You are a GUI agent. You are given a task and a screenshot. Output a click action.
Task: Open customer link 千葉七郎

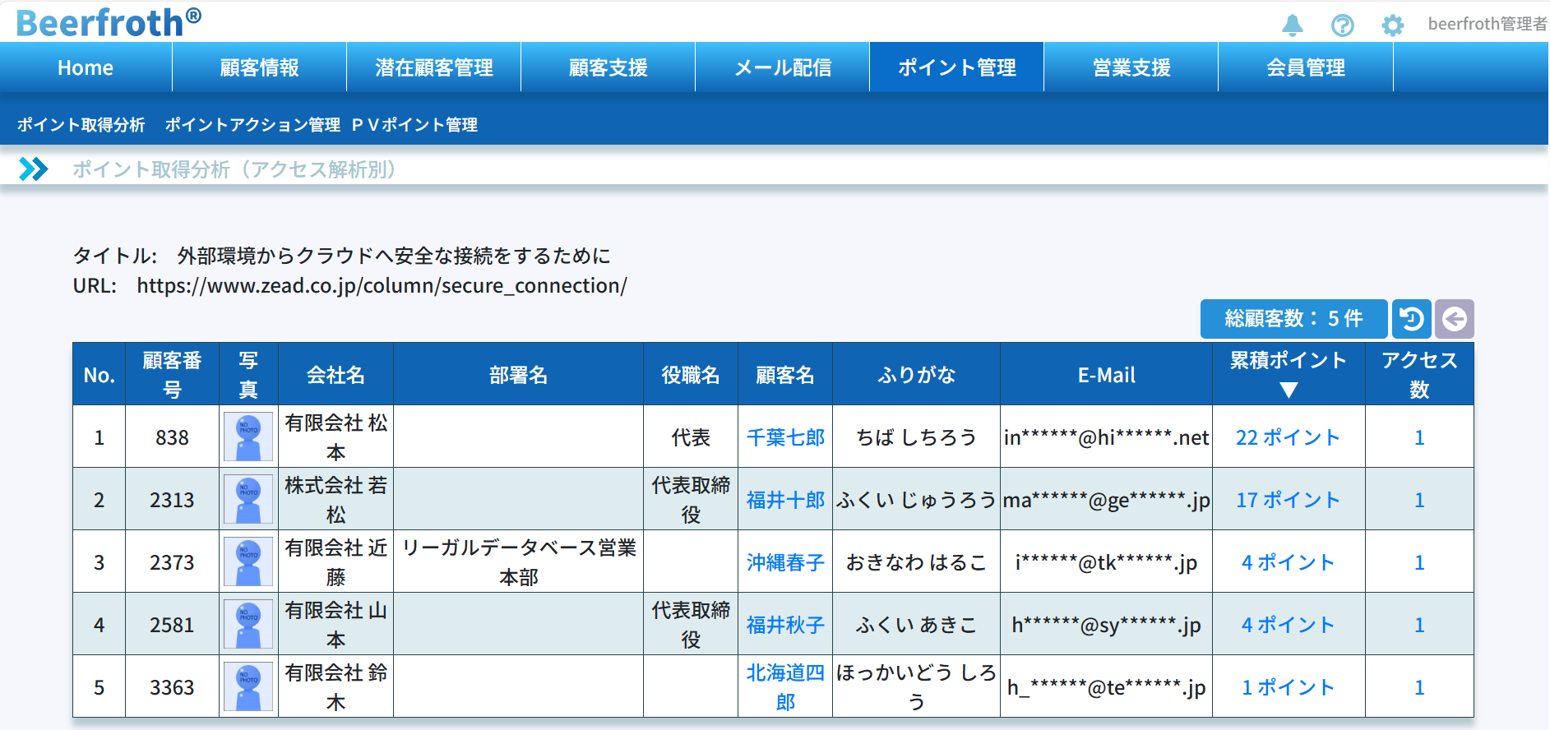point(784,437)
